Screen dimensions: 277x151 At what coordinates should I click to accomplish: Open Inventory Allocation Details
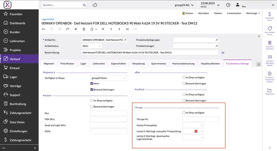(x=270, y=60)
